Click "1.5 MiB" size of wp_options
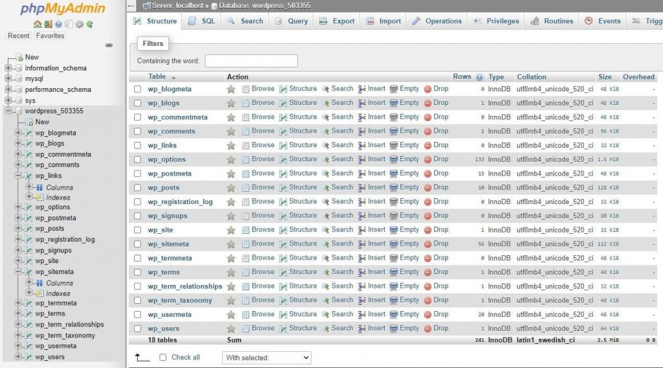 point(608,159)
